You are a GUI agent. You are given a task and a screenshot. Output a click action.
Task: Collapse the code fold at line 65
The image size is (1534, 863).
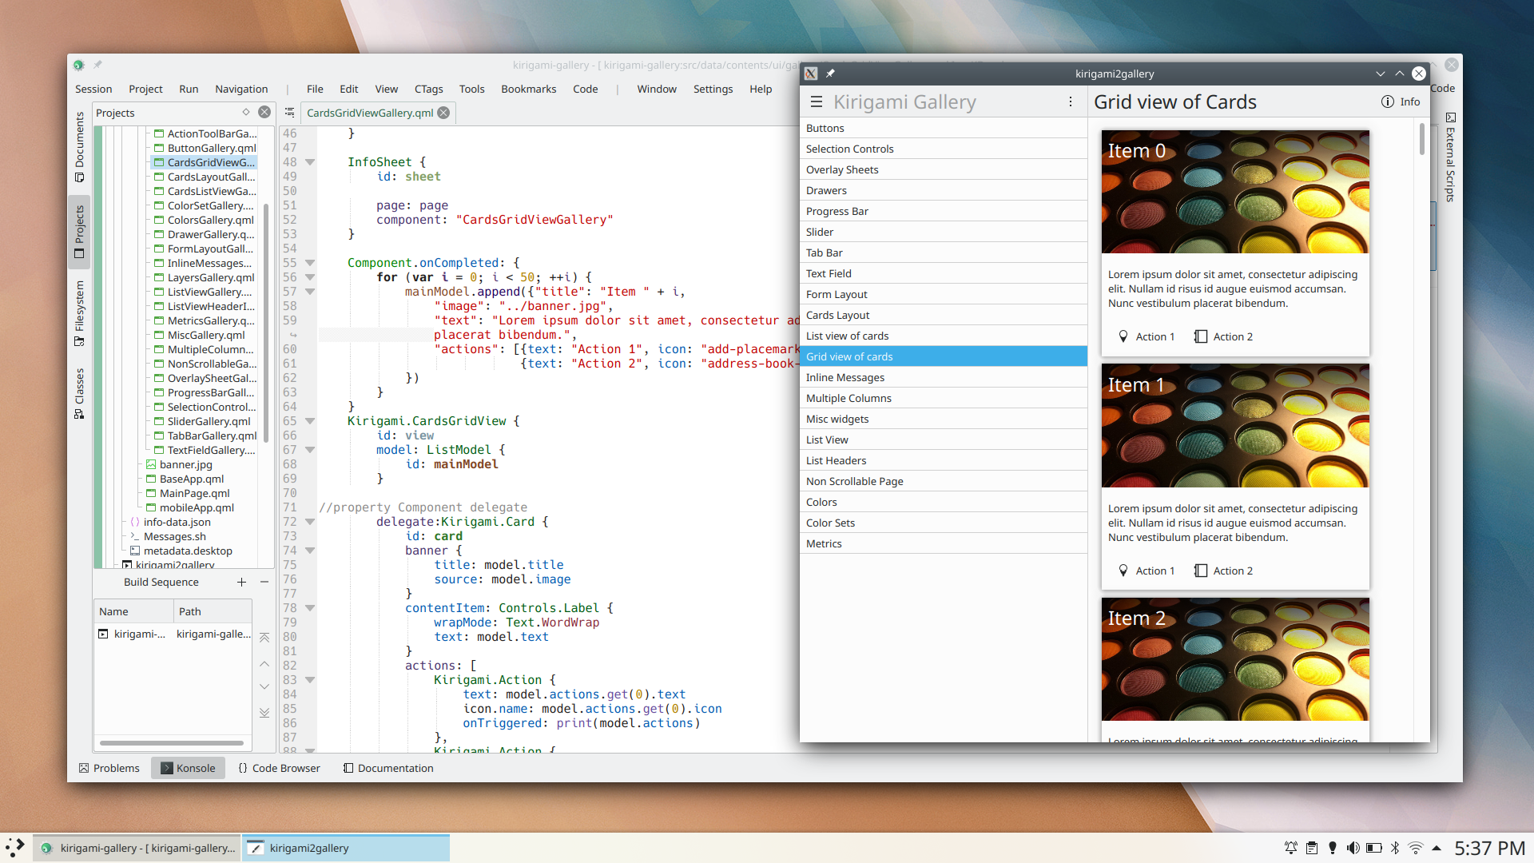coord(310,421)
